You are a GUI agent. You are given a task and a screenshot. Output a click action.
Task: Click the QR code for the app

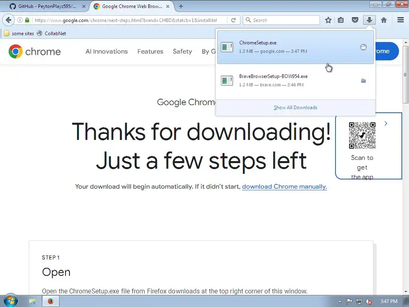coord(362,136)
